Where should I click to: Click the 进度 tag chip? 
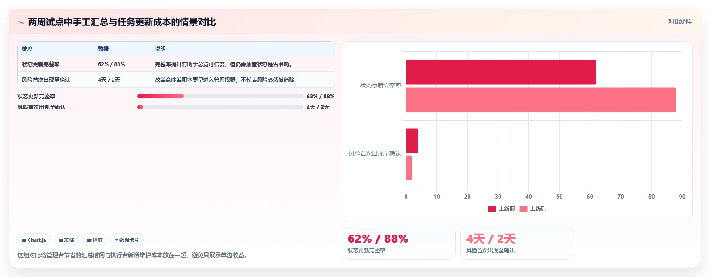pyautogui.click(x=94, y=240)
